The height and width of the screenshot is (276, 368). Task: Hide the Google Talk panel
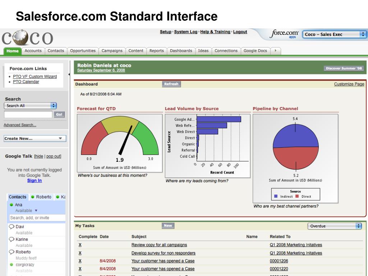click(39, 156)
